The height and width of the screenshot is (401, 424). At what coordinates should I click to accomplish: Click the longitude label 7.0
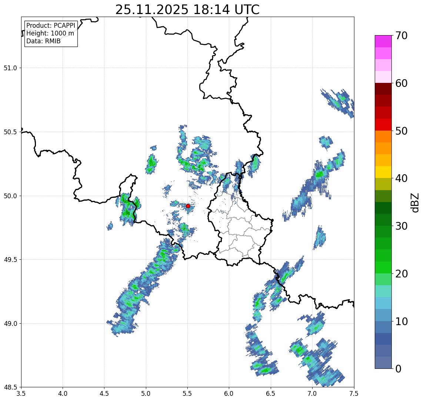tap(313, 394)
